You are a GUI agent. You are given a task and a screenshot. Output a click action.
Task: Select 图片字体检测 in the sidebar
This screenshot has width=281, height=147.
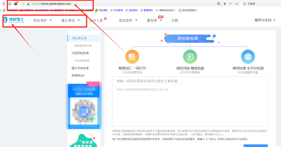click(x=80, y=68)
